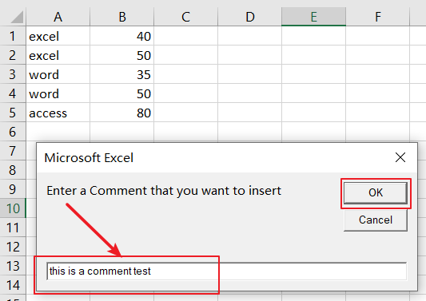This screenshot has height=301, width=426.
Task: Click cell A5 containing 'access'
Action: (x=58, y=113)
